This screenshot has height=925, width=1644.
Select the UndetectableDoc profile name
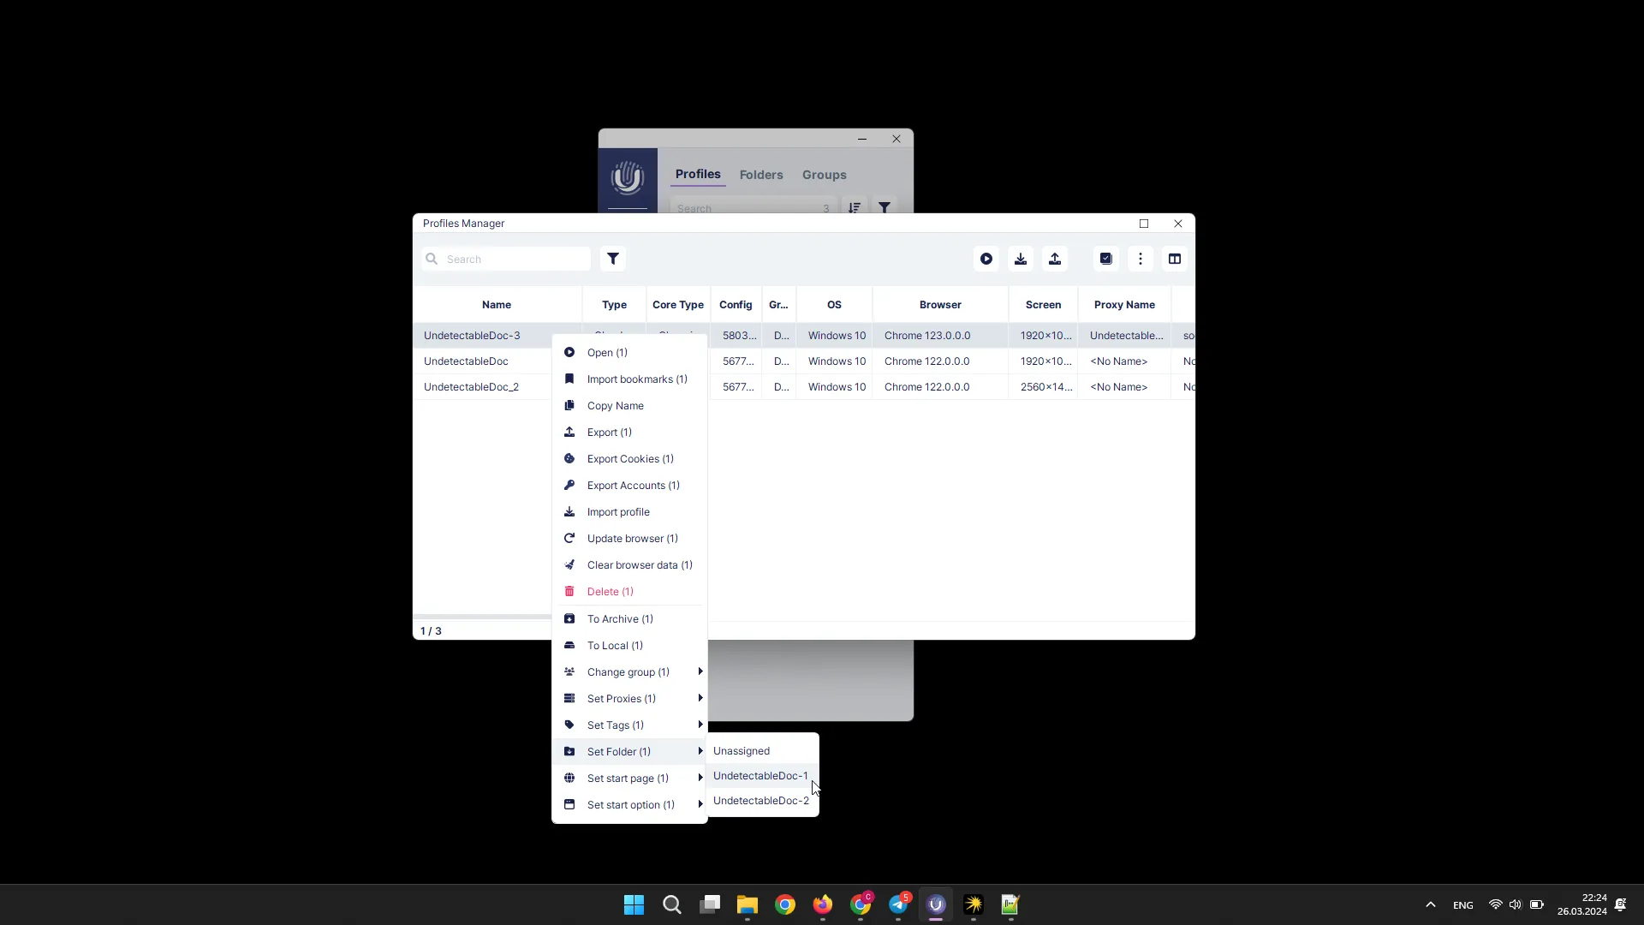tap(466, 361)
